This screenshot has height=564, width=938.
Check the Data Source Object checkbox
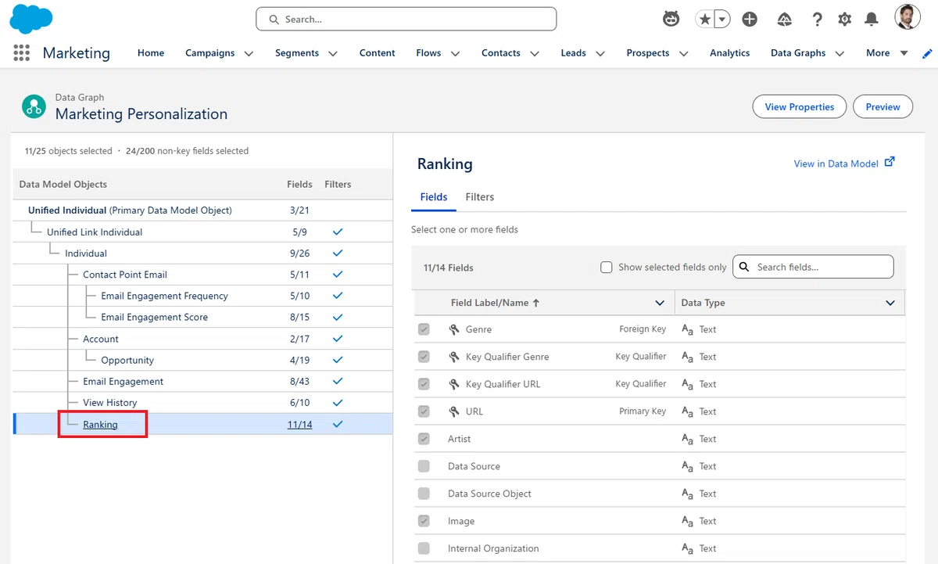424,494
